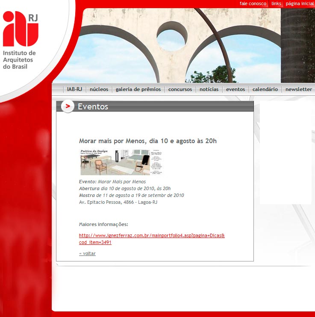Click the Abertura dia 10 de agosto line
The width and height of the screenshot is (315, 317).
125,188
